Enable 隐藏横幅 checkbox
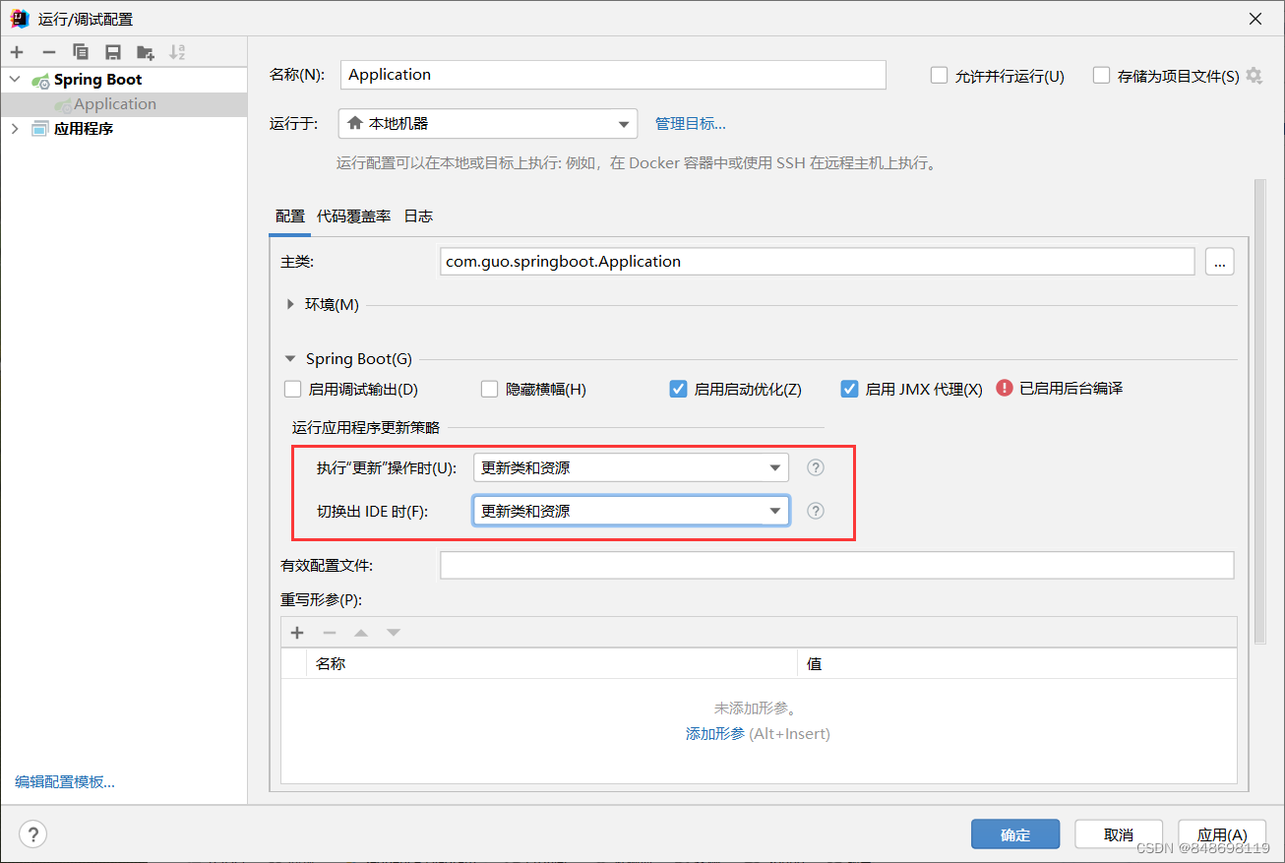1285x863 pixels. 489,389
